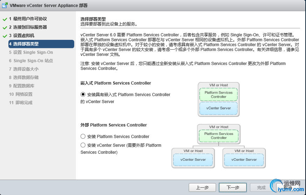Viewport: 306px width, 195px height.
Task: Click green checkmark beside 最终用户许可协议
Action: 5,19
